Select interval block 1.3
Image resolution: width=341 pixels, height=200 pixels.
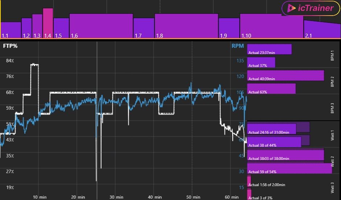37,26
